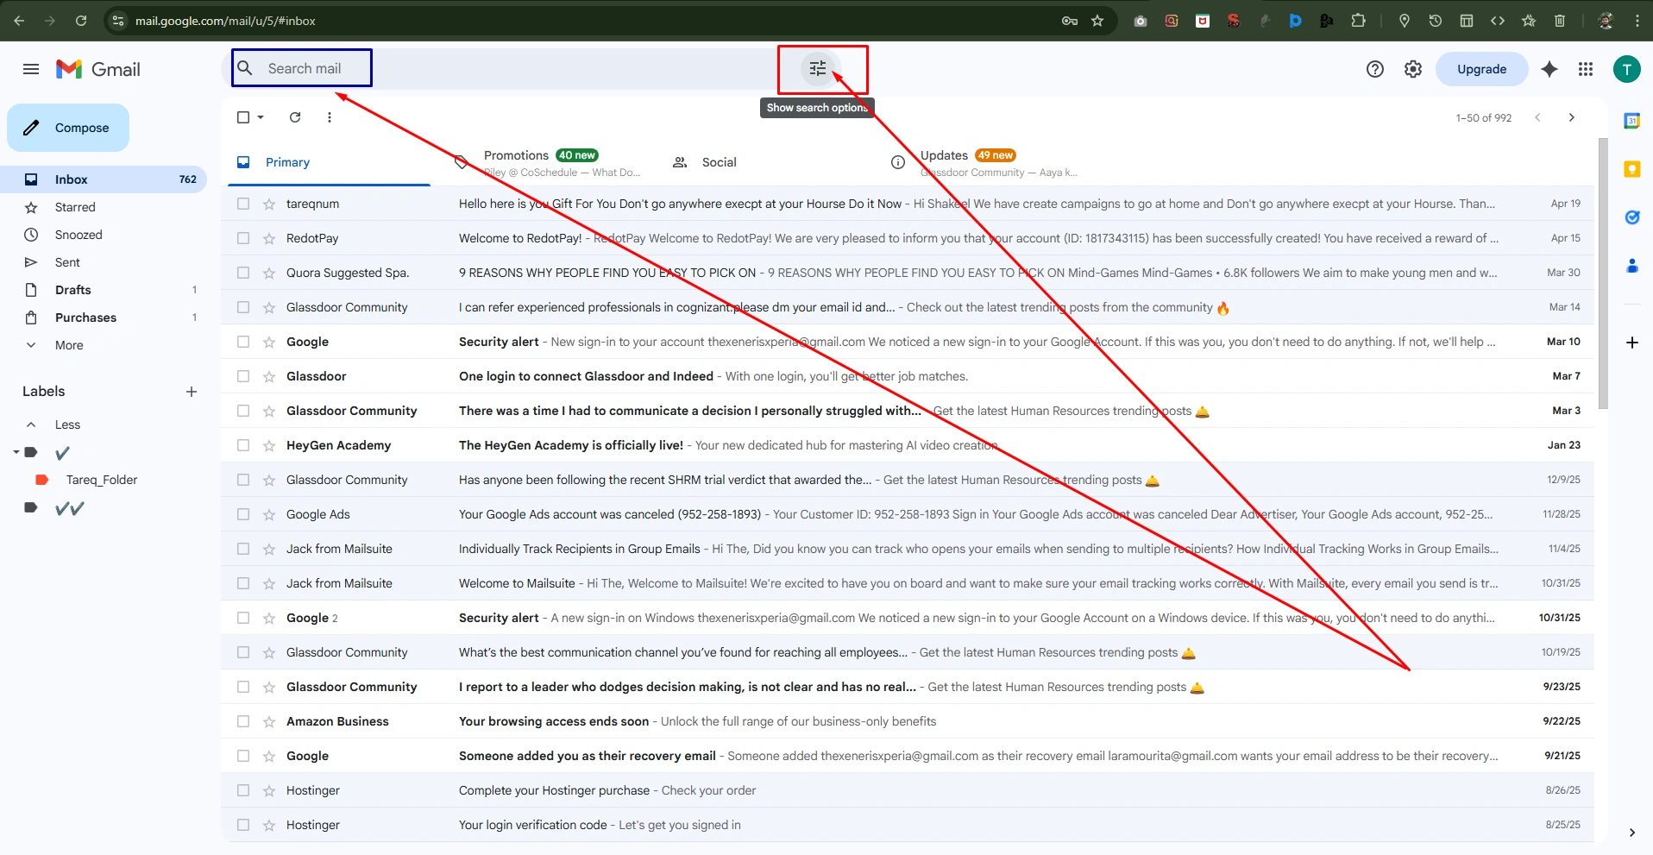Compose a new email

(68, 128)
